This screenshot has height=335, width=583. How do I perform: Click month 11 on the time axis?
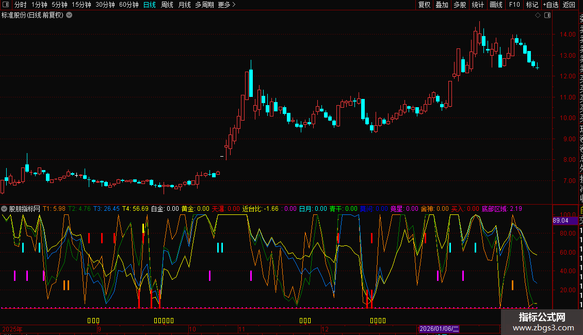click(242, 329)
